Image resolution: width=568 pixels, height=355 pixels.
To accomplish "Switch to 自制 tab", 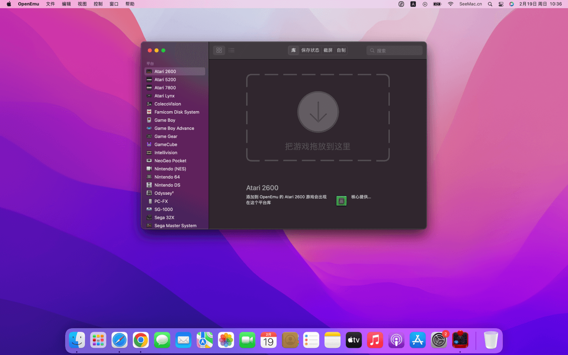I will (341, 50).
